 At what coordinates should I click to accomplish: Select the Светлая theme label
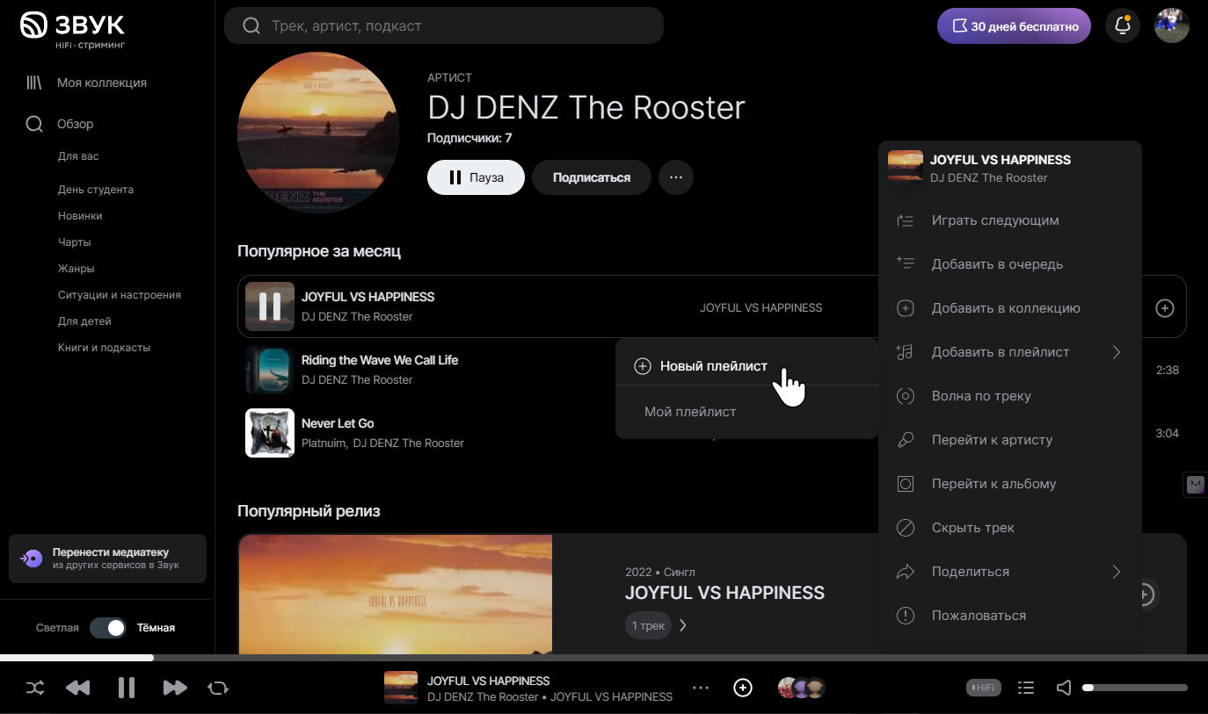point(57,628)
